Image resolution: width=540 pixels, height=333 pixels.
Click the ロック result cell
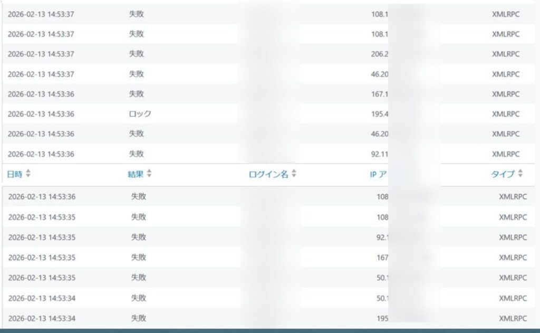pos(140,114)
